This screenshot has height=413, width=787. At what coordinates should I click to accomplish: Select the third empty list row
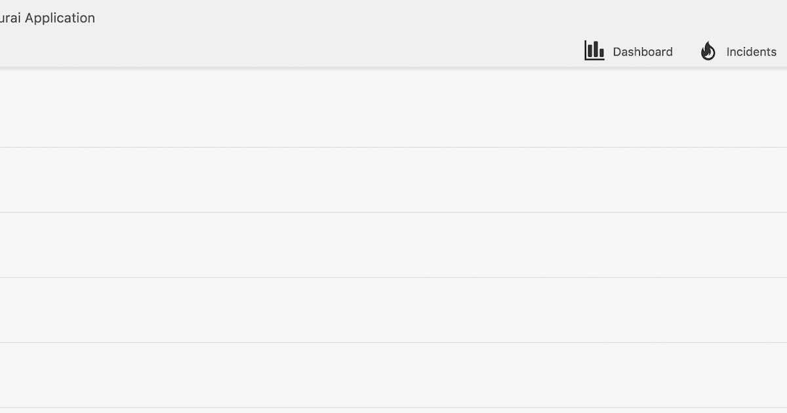(393, 245)
